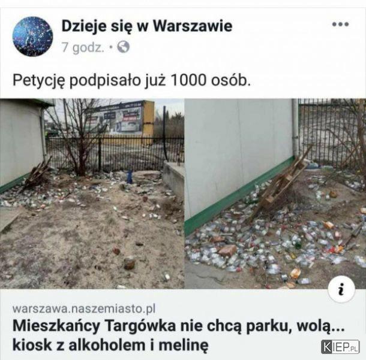Open the warszawa.naszemiasto.pl source domain
Viewport: 366px width, 360px height.
[x=84, y=308]
